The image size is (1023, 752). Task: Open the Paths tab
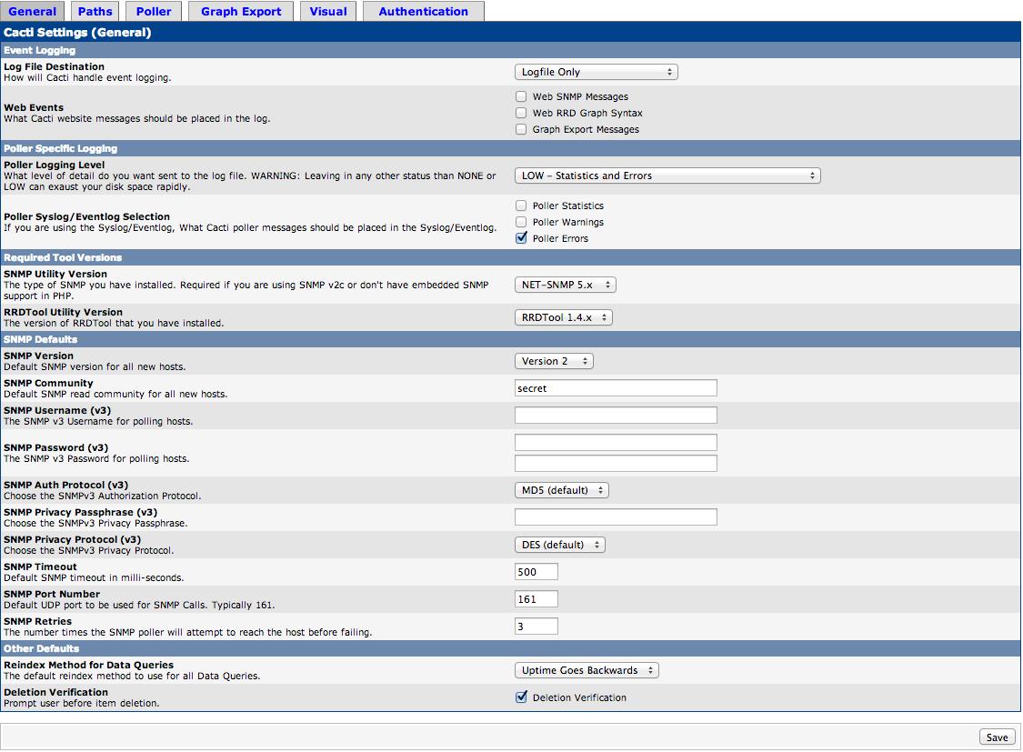pos(95,11)
